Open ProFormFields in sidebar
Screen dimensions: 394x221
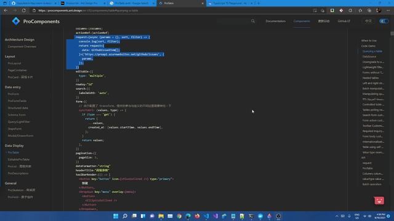coord(17,101)
